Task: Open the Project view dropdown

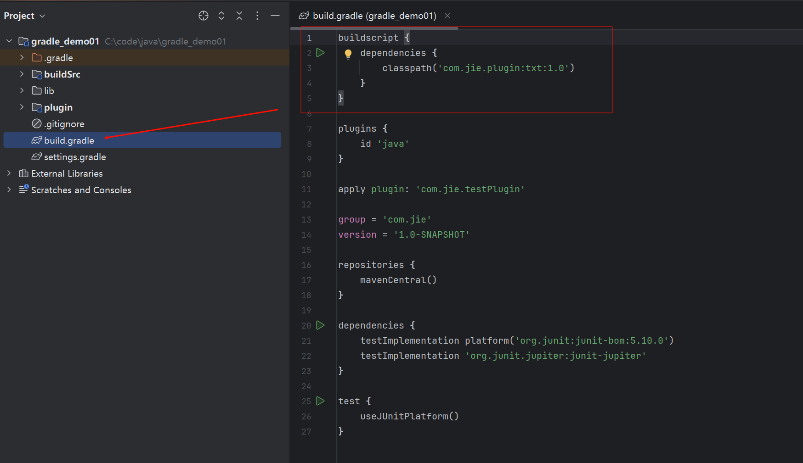Action: (x=24, y=16)
